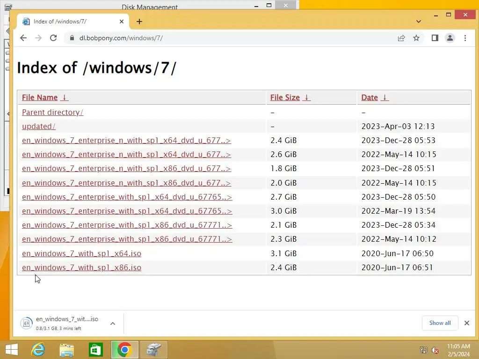The height and width of the screenshot is (359, 479).
Task: Close the downloads bar
Action: click(x=467, y=323)
